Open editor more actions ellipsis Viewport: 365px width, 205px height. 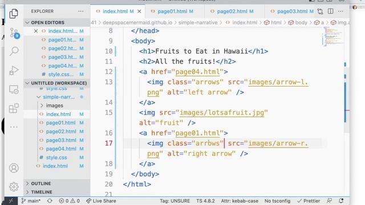click(x=340, y=11)
